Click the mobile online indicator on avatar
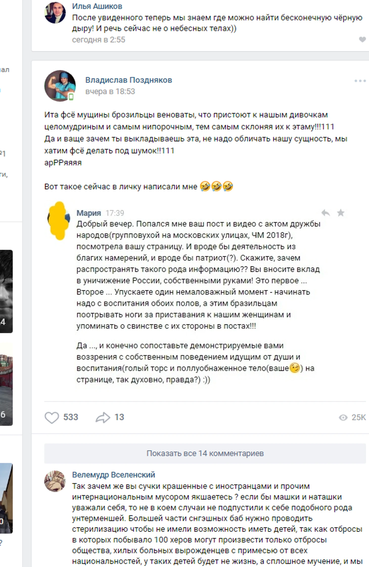The image size is (369, 567). pyautogui.click(x=71, y=97)
